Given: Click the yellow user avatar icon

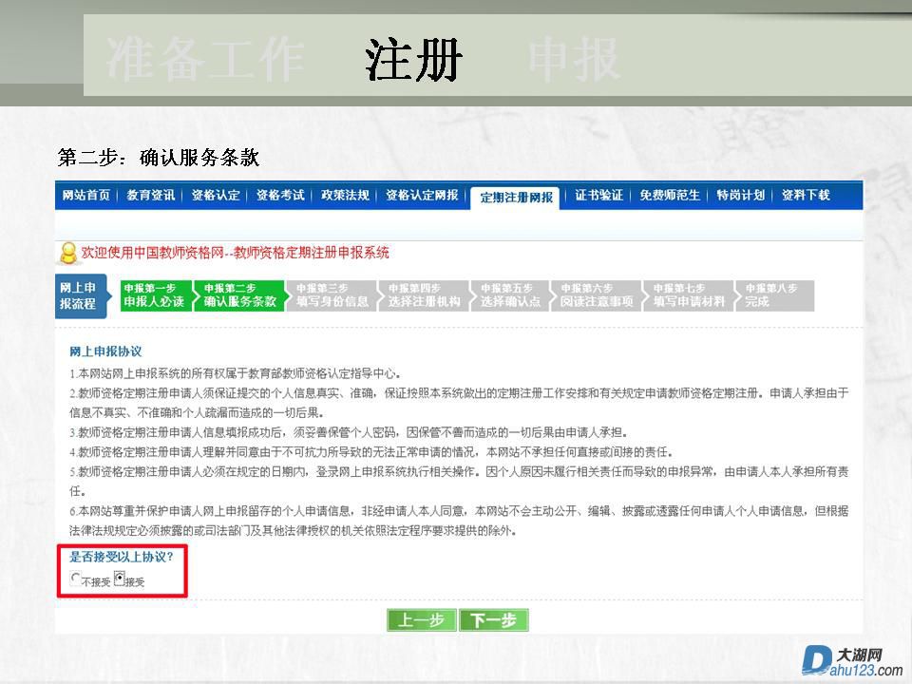Looking at the screenshot, I should [68, 253].
